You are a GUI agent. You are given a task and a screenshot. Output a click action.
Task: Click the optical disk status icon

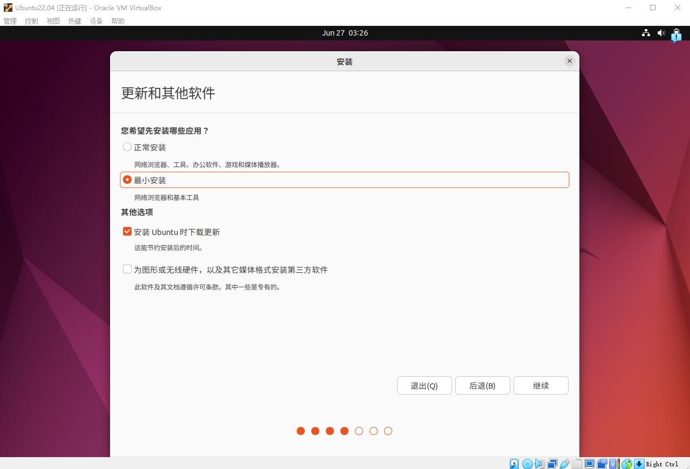click(527, 464)
